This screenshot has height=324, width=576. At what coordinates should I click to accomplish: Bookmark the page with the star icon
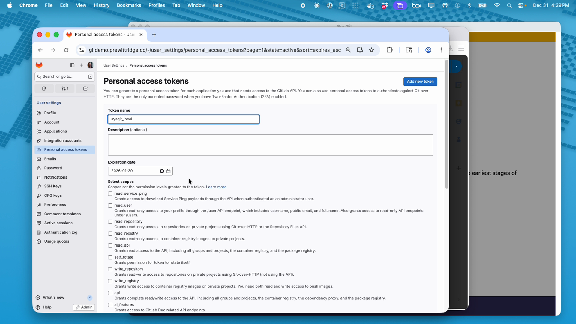[x=371, y=50]
